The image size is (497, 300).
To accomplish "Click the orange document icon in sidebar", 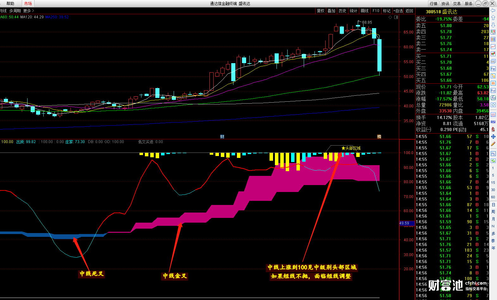I will click(x=493, y=83).
